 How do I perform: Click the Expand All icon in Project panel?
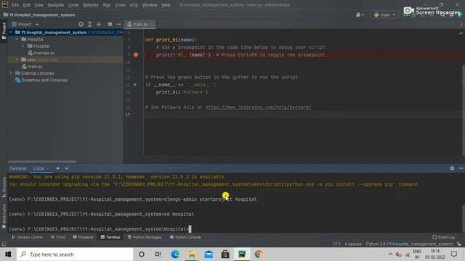(x=90, y=24)
